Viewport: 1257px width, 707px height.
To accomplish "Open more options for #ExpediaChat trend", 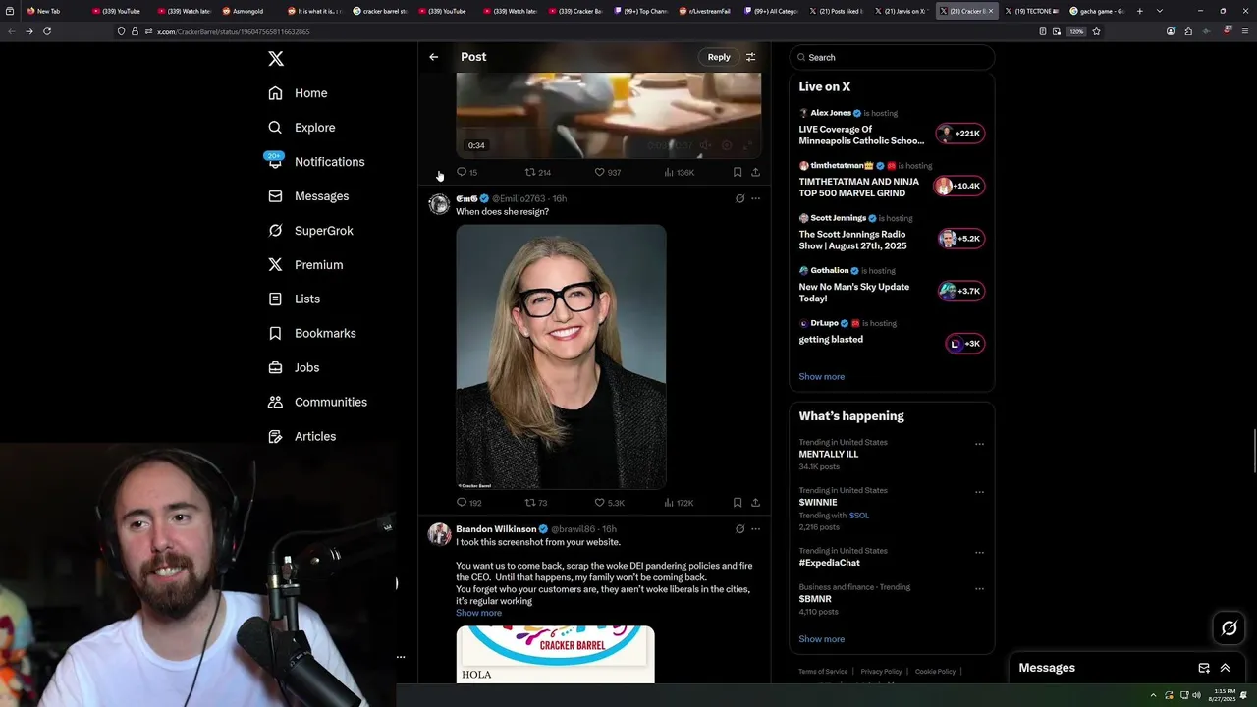I will pos(979,552).
